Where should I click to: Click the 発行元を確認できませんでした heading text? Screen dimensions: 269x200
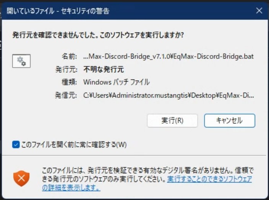(98, 35)
